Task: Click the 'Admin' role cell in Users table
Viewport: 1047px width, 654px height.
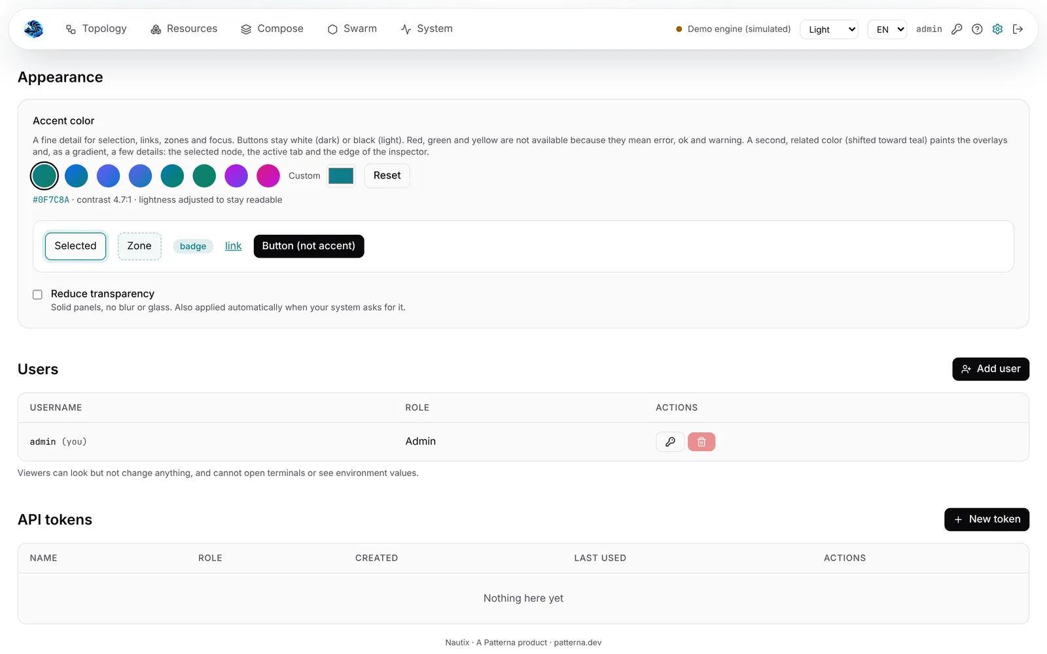Action: click(421, 441)
